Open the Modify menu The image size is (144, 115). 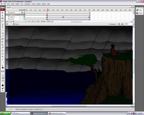[x=17, y=4]
